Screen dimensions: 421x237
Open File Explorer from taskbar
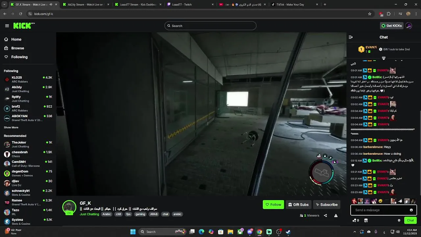[x=230, y=232]
